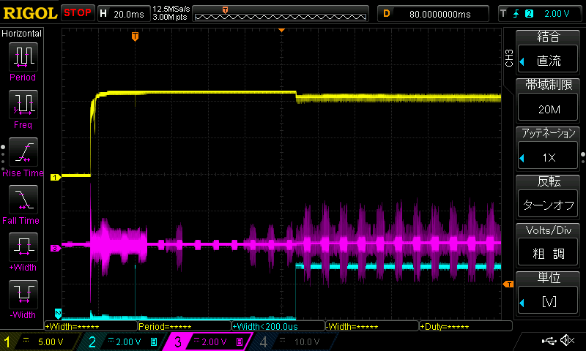Screen dimensions: 586x351
Task: Click the RIGOL logo
Action: 30,13
